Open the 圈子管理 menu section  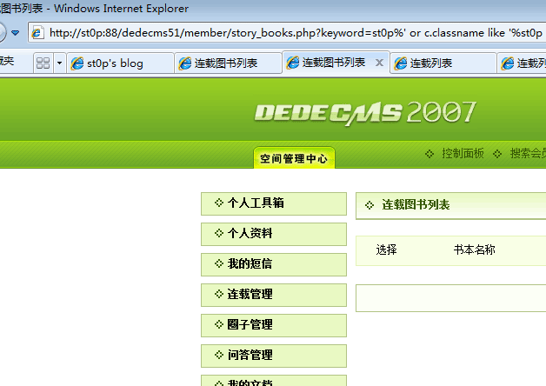pos(274,325)
